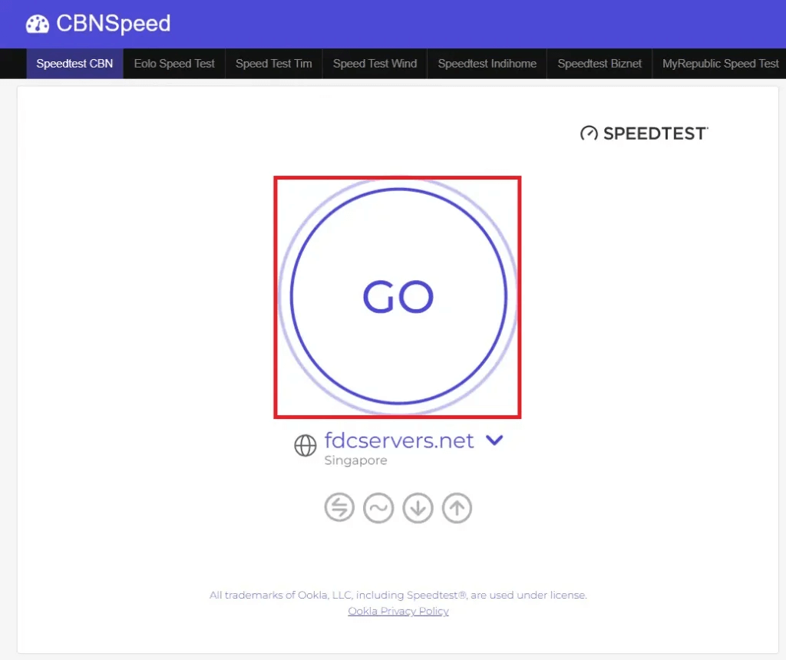Screen dimensions: 786x660
Task: Click the ping latency arrows icon
Action: click(x=339, y=507)
